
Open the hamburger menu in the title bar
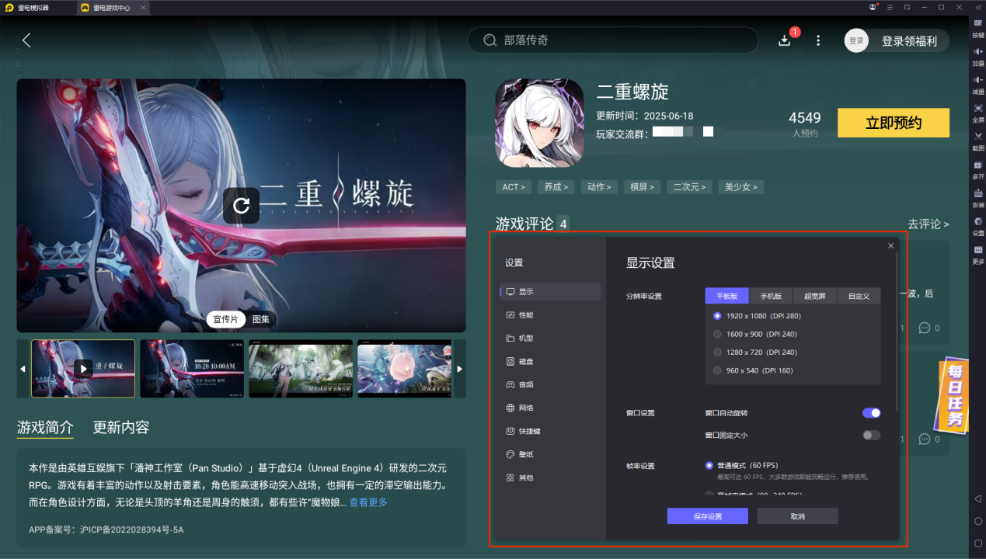click(x=890, y=7)
